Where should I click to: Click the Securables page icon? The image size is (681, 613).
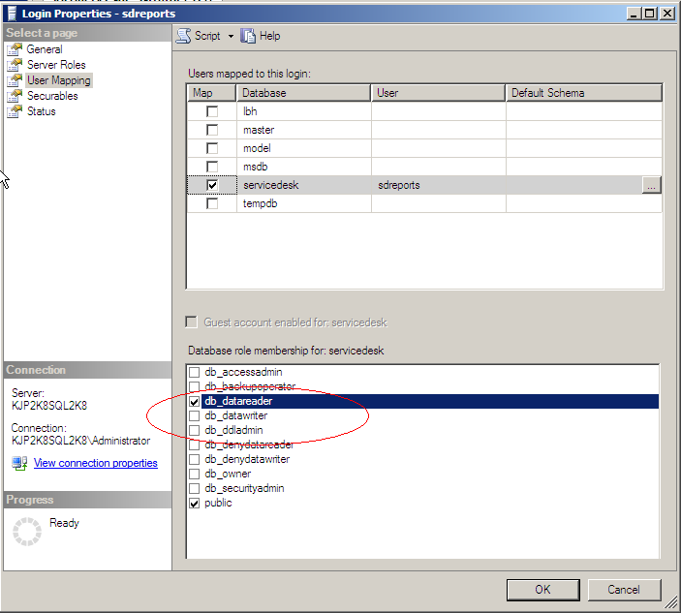(15, 96)
